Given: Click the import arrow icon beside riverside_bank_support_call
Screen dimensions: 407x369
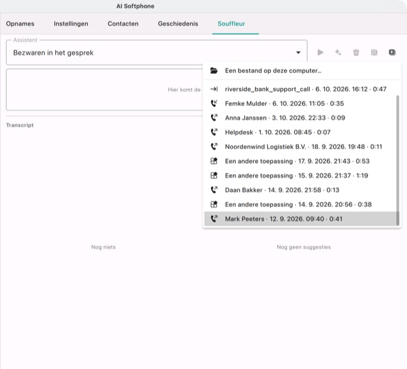Looking at the screenshot, I should click(x=214, y=89).
